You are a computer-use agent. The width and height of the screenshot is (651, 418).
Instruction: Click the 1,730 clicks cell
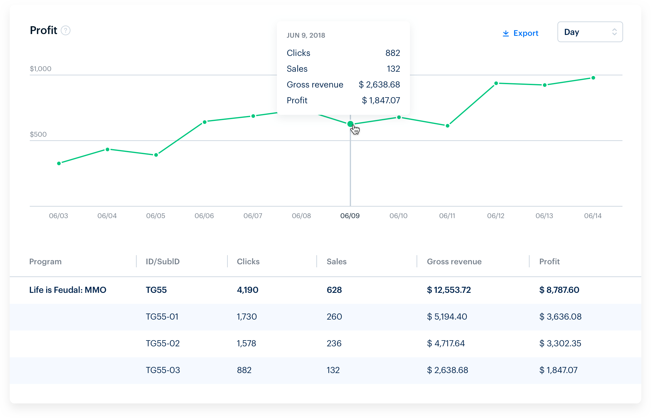[x=247, y=317]
